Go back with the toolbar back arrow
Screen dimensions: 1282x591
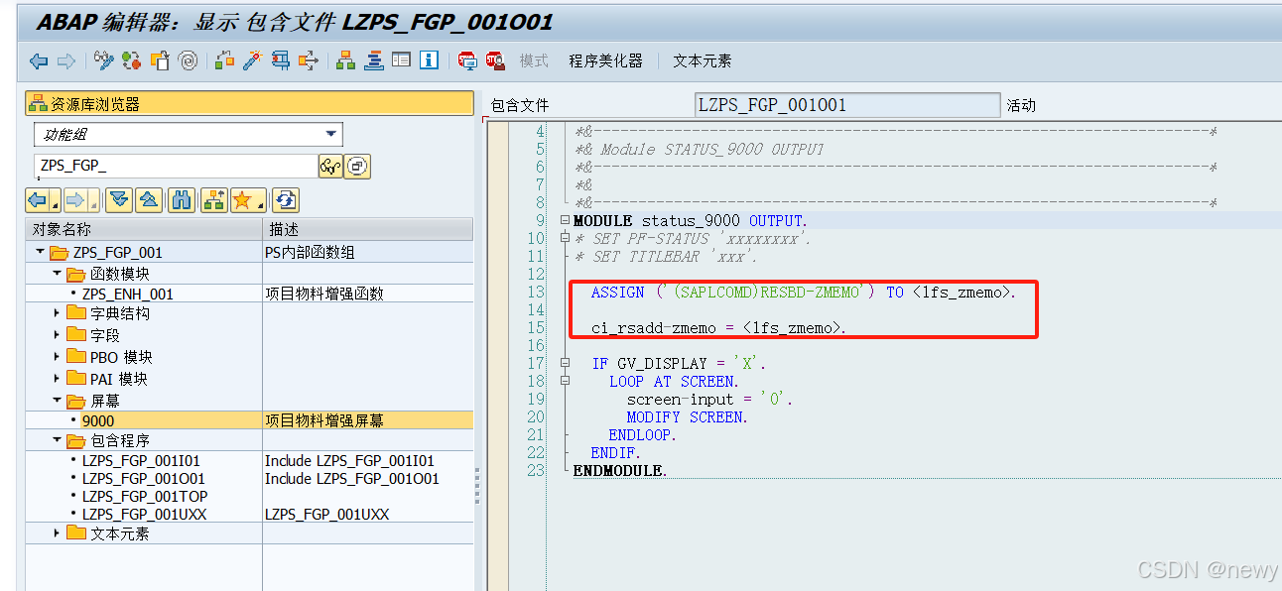(39, 61)
